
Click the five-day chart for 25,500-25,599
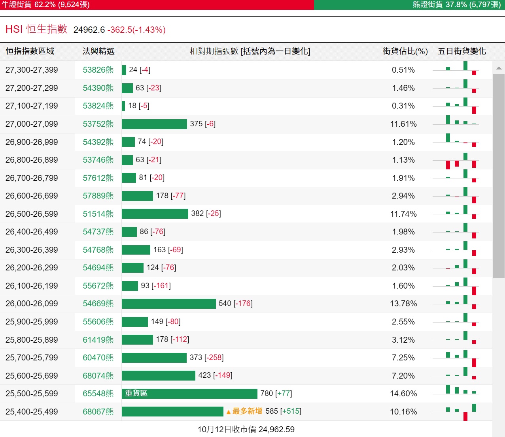(456, 390)
